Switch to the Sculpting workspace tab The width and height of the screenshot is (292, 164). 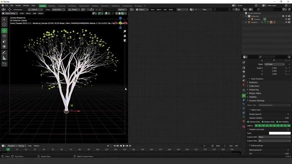(62, 6)
